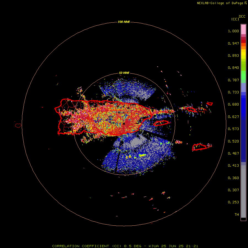Select the 0.253 scale value

(233, 202)
